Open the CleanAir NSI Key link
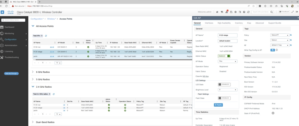The width and height of the screenshot is (299, 126). click(206, 76)
